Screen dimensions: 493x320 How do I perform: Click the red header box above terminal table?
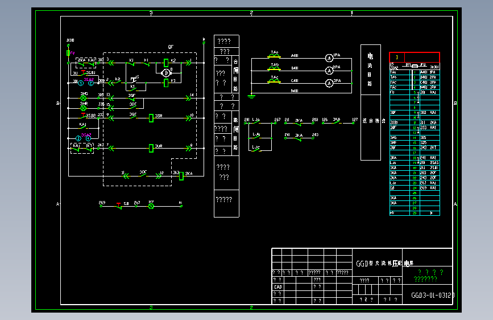pyautogui.click(x=415, y=57)
